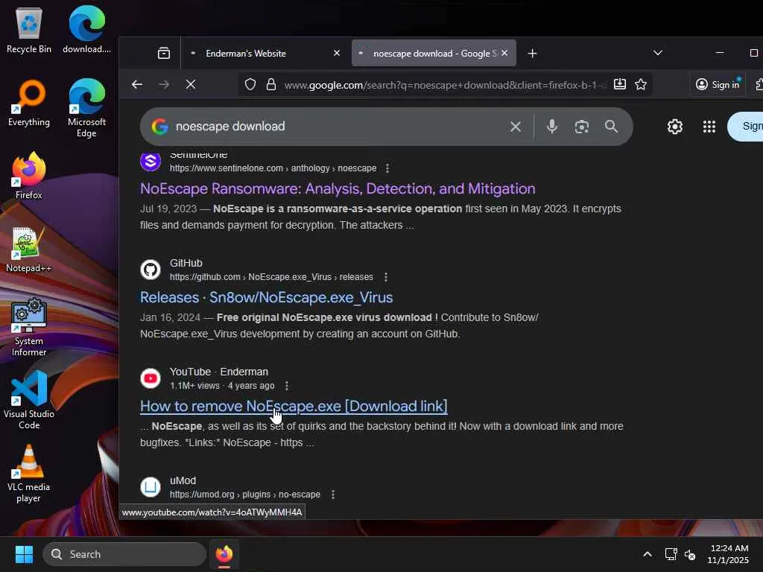
Task: Go back to the previous page
Action: tap(137, 85)
